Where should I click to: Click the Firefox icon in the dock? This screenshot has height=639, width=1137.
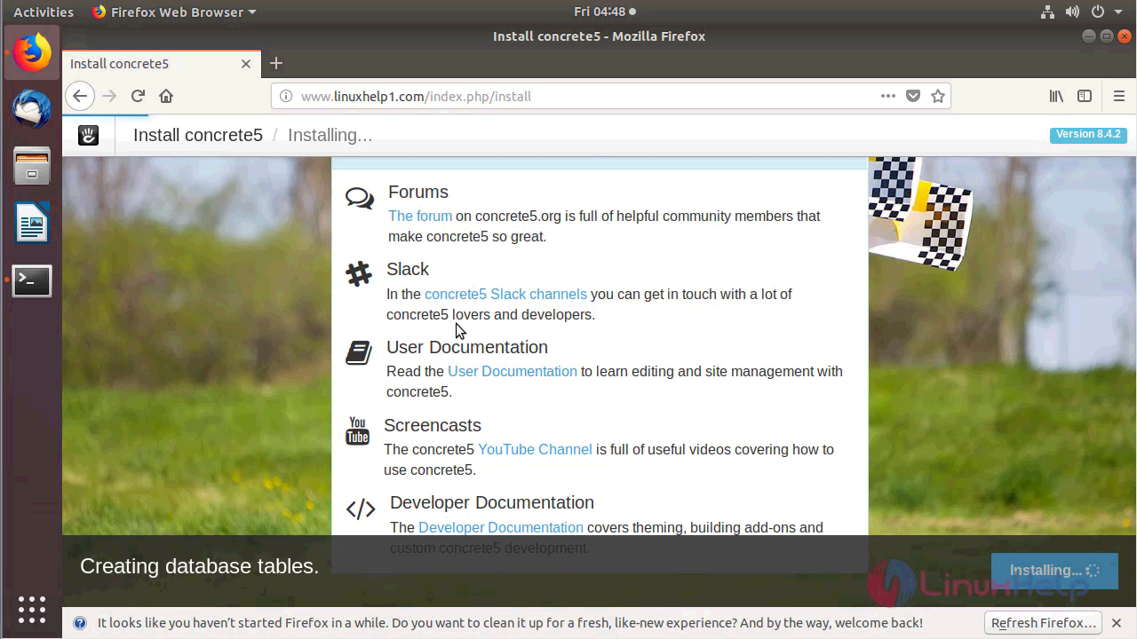[32, 53]
